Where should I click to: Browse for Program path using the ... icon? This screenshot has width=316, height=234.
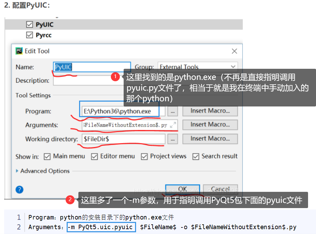172,111
